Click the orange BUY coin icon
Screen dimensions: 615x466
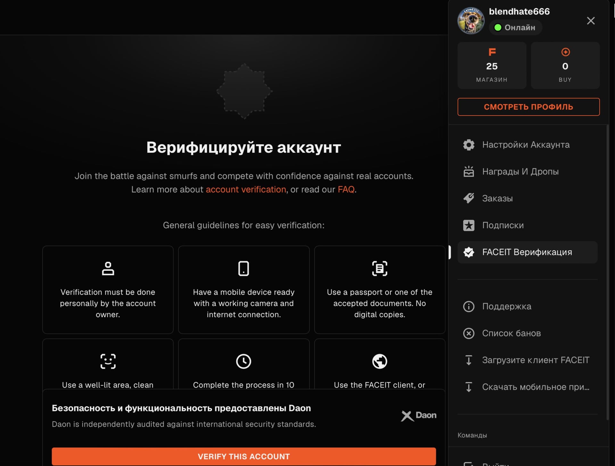coord(565,52)
